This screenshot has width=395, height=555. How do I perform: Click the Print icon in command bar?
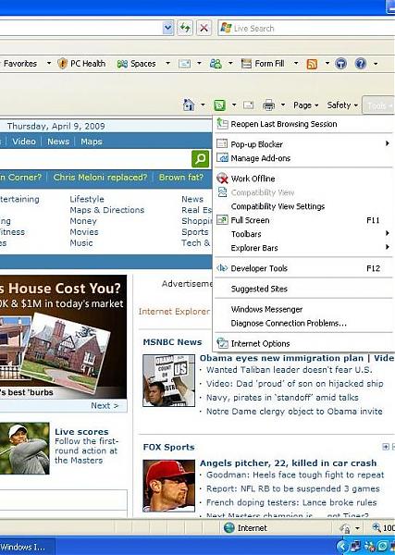tap(268, 105)
